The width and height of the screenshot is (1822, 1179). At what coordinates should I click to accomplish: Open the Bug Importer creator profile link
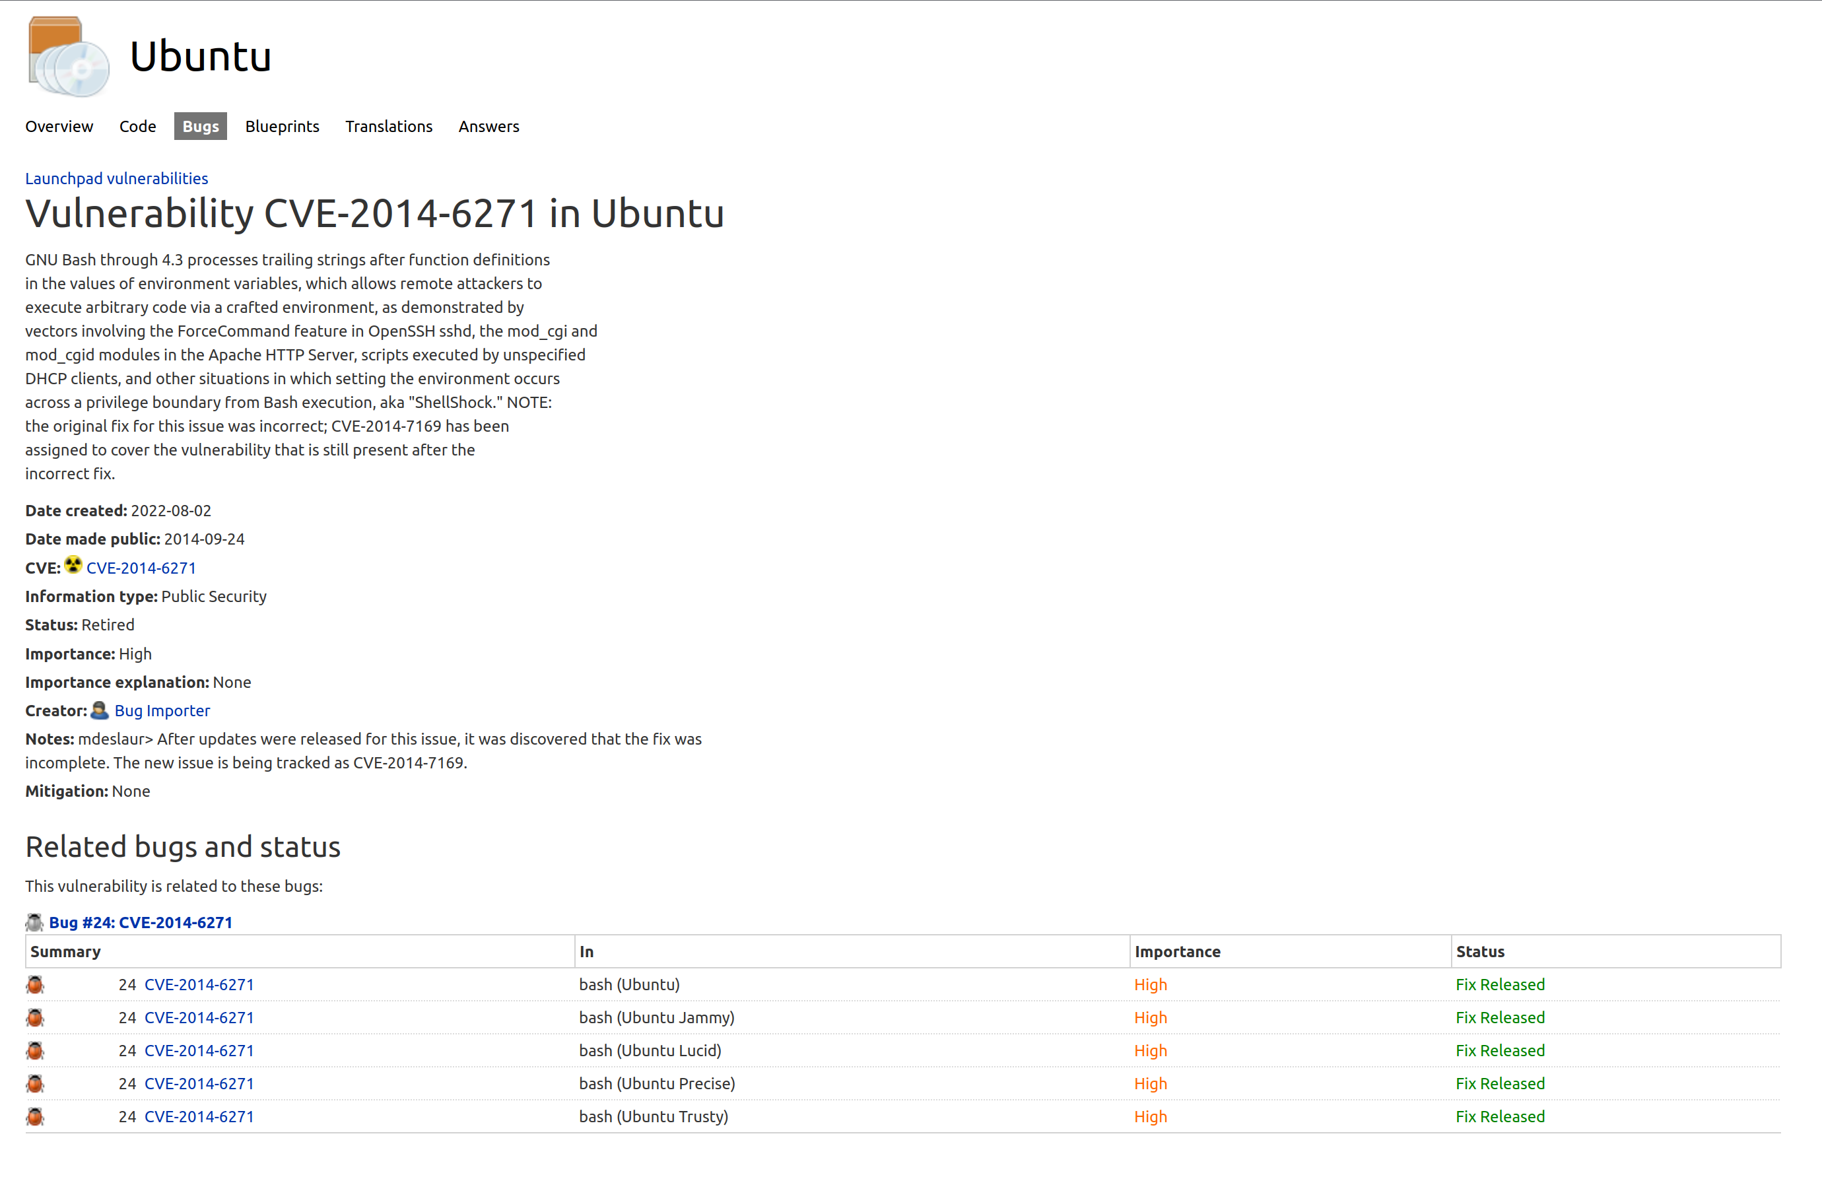point(162,710)
